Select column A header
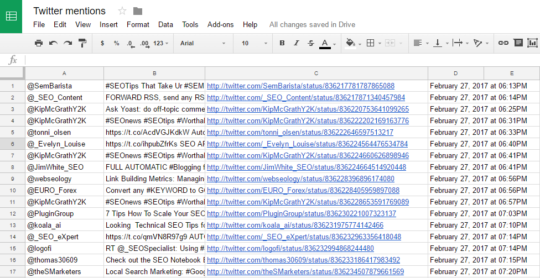Screen dimensions: 540x278 click(x=64, y=74)
